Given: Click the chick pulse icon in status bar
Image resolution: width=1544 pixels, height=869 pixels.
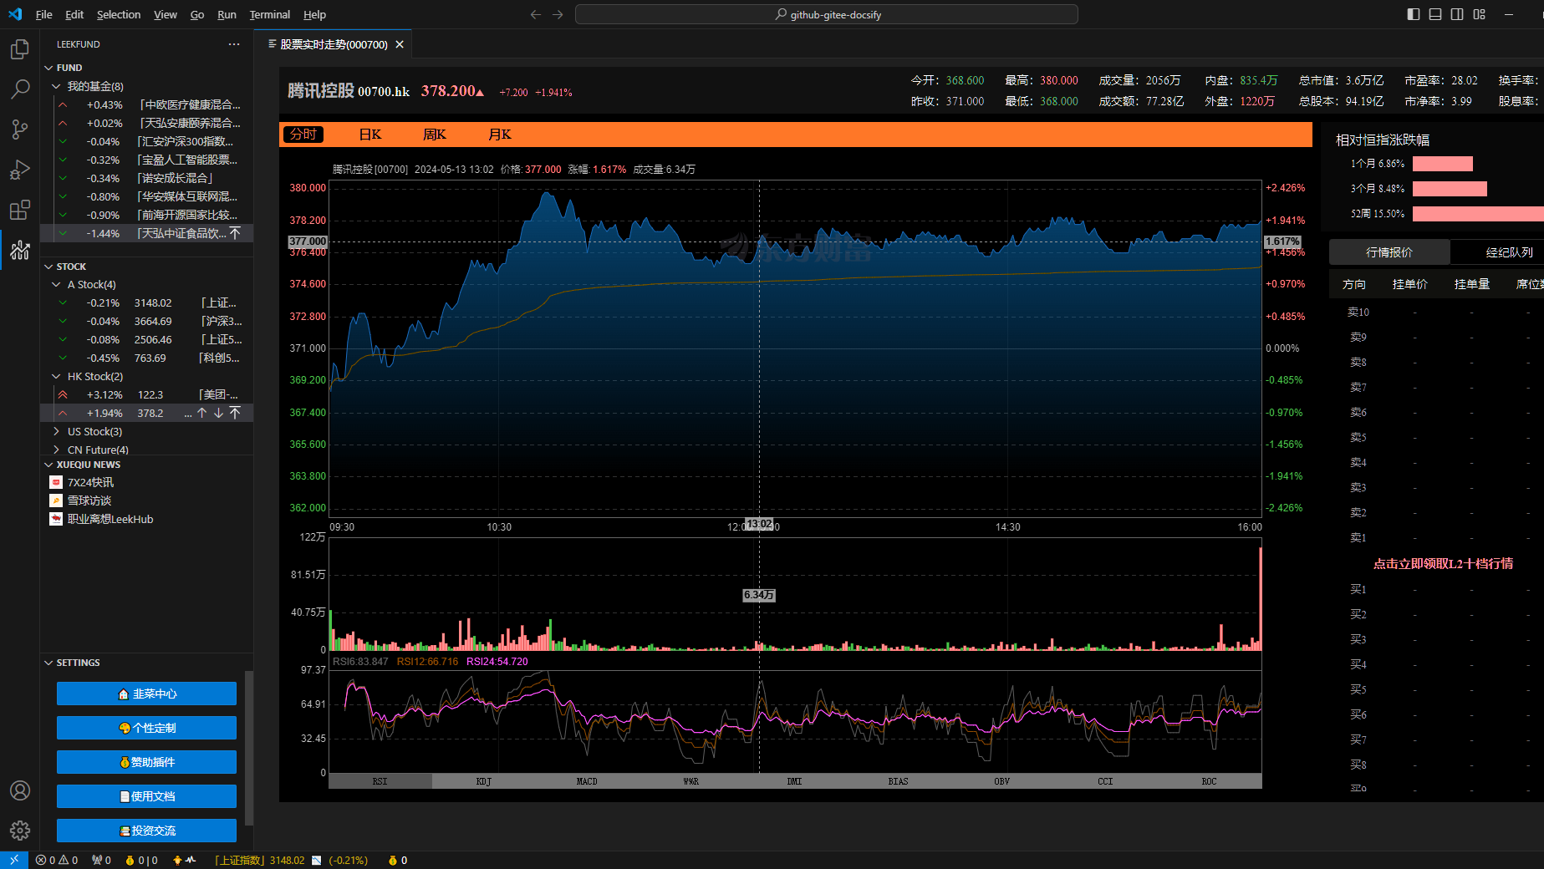Looking at the screenshot, I should pyautogui.click(x=184, y=860).
